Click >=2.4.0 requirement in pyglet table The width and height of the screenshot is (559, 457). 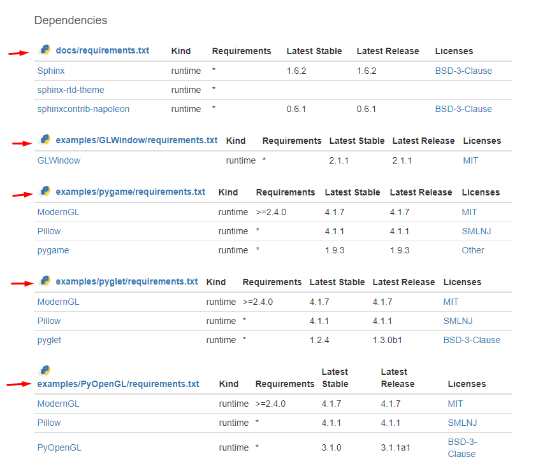[258, 302]
